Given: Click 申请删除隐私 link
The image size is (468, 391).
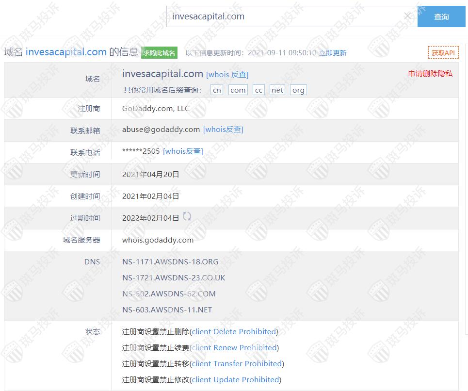Looking at the screenshot, I should pos(430,74).
